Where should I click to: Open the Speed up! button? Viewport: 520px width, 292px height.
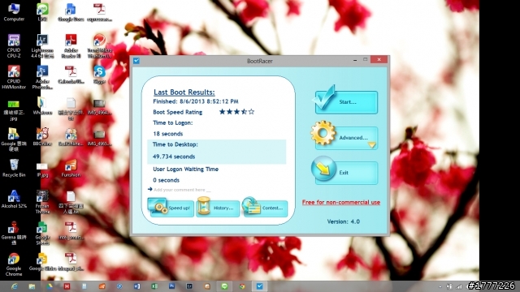pos(171,208)
